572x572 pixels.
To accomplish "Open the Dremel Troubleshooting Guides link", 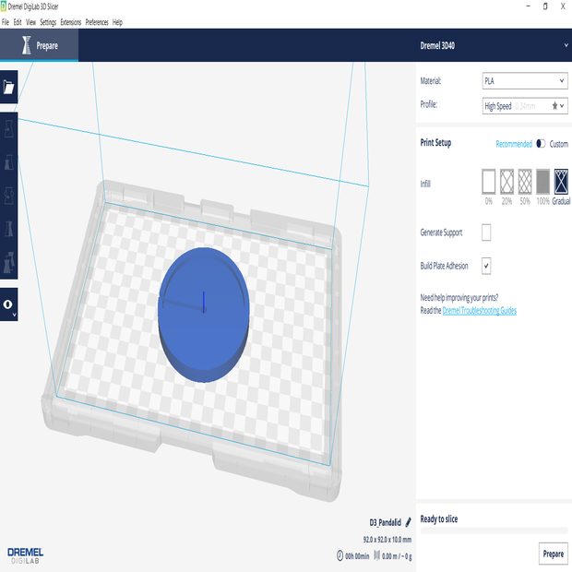I will pos(479,311).
